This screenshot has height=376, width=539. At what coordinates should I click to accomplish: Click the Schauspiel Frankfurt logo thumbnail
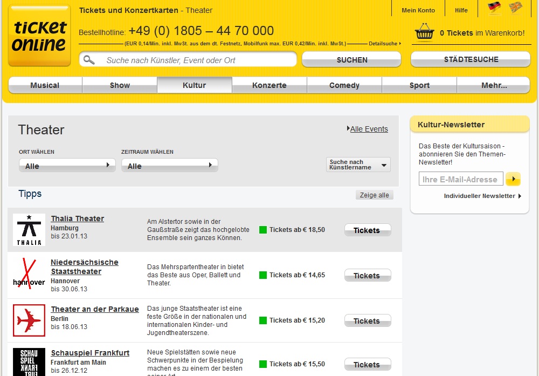click(x=29, y=362)
